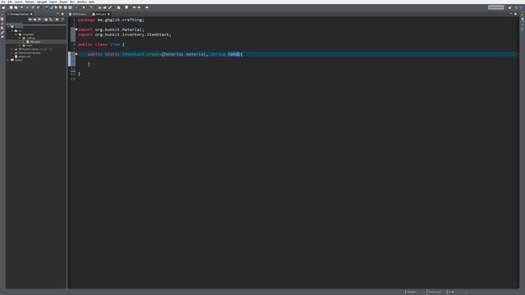This screenshot has height=295, width=525.
Task: Maximize the Package Explorer view
Action: 62,14
